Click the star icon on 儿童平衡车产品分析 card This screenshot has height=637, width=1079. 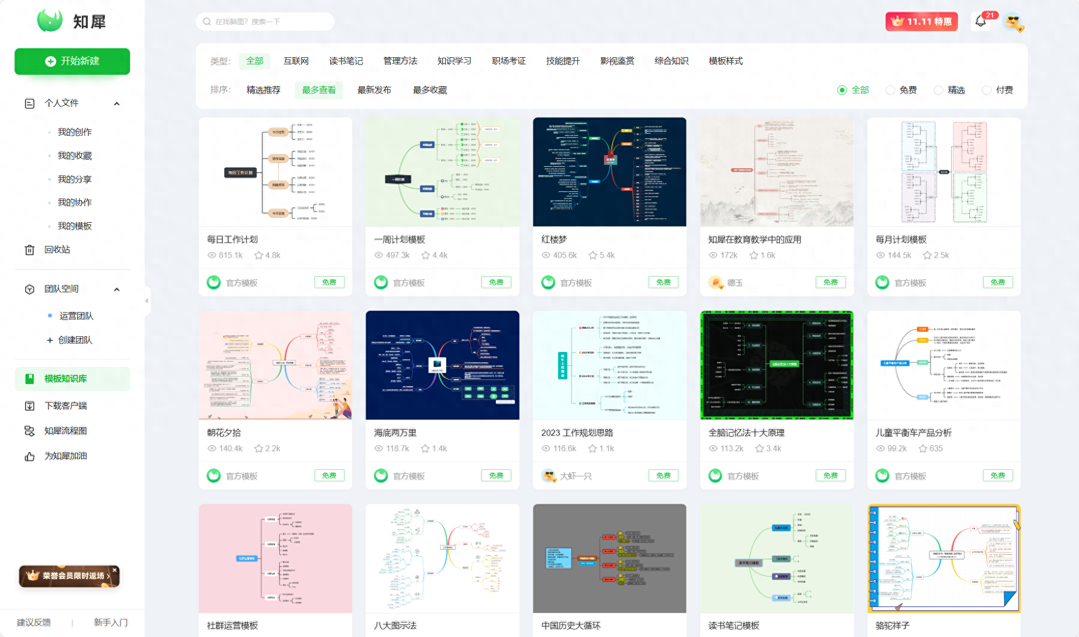coord(923,448)
